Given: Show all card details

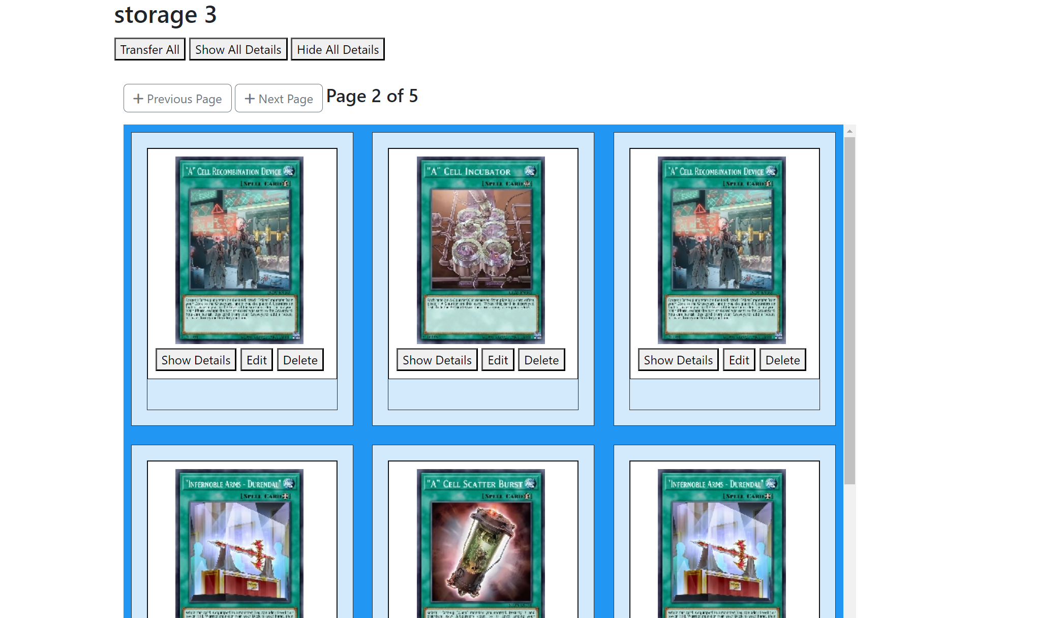Looking at the screenshot, I should [238, 49].
